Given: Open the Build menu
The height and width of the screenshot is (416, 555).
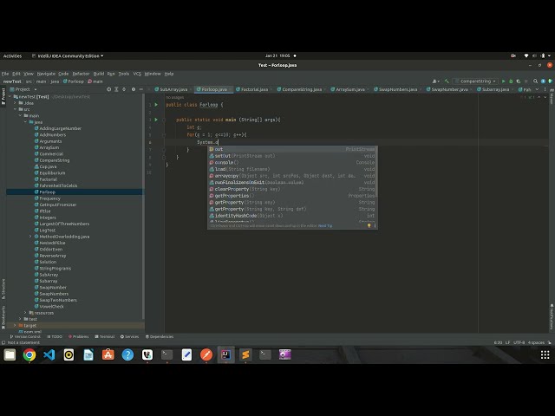Looking at the screenshot, I should pos(98,74).
